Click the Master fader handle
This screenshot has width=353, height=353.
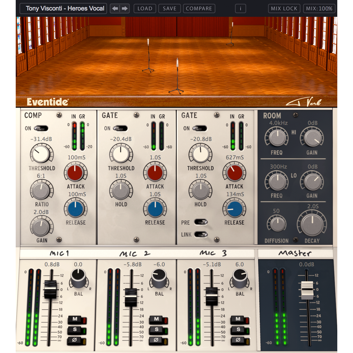pos(306,290)
